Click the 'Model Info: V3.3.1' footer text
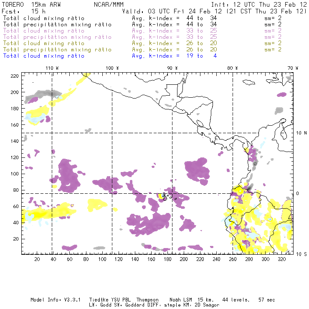Image resolution: width=309 pixels, height=309 pixels. 56,300
